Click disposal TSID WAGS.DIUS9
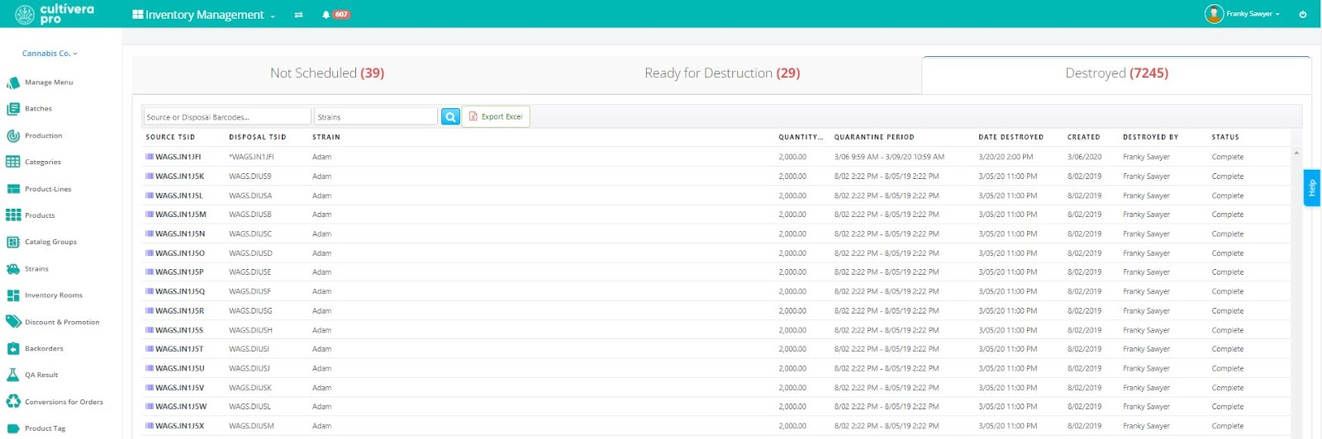 (x=250, y=176)
